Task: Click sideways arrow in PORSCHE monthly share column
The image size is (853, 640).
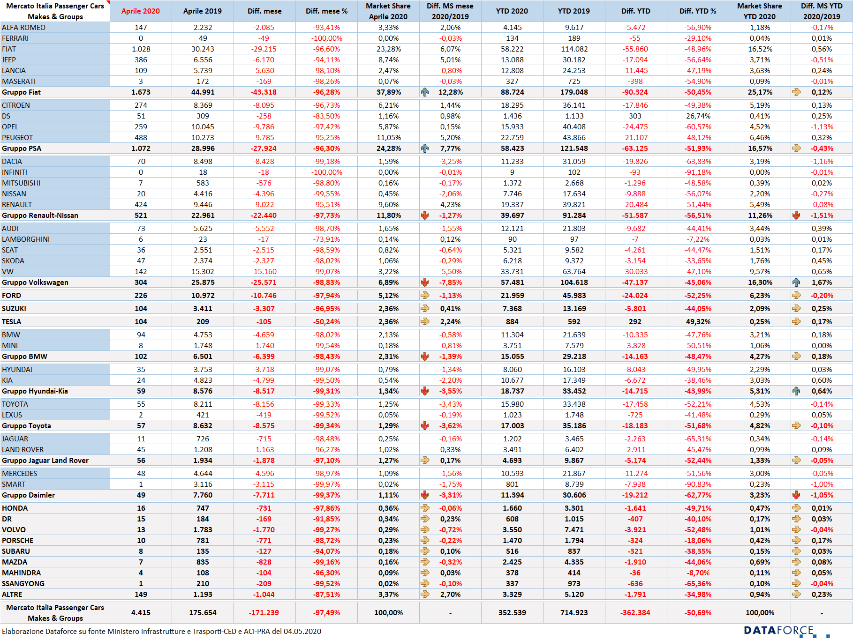Action: (x=425, y=541)
